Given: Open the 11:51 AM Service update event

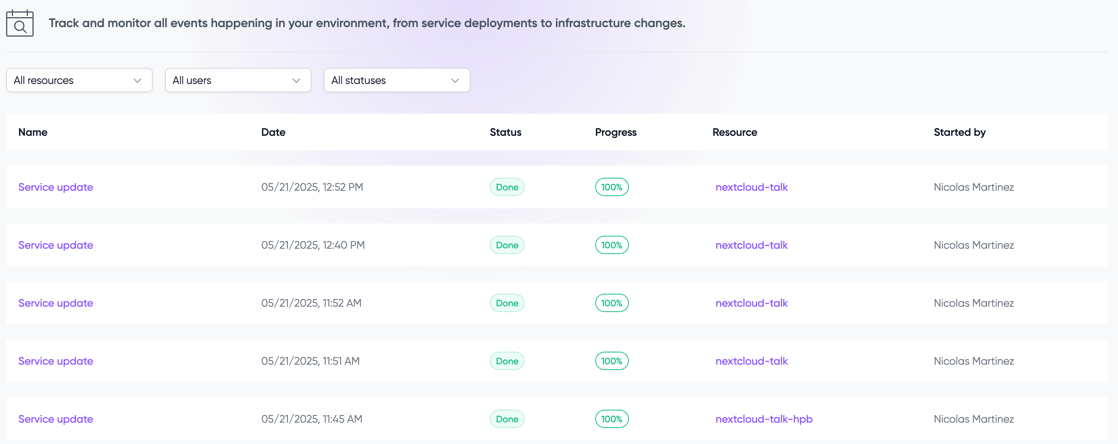Looking at the screenshot, I should 55,361.
